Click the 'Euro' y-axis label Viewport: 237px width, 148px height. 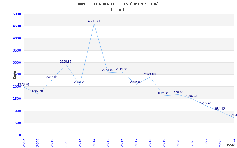click(15, 75)
